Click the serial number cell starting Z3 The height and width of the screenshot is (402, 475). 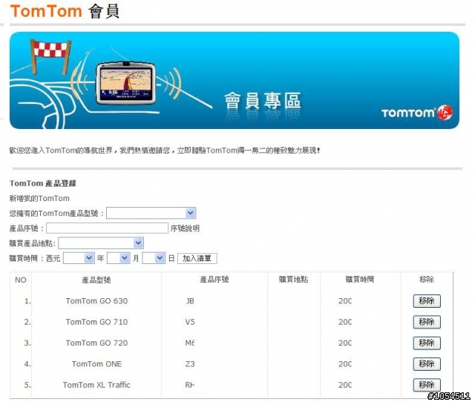click(x=190, y=364)
